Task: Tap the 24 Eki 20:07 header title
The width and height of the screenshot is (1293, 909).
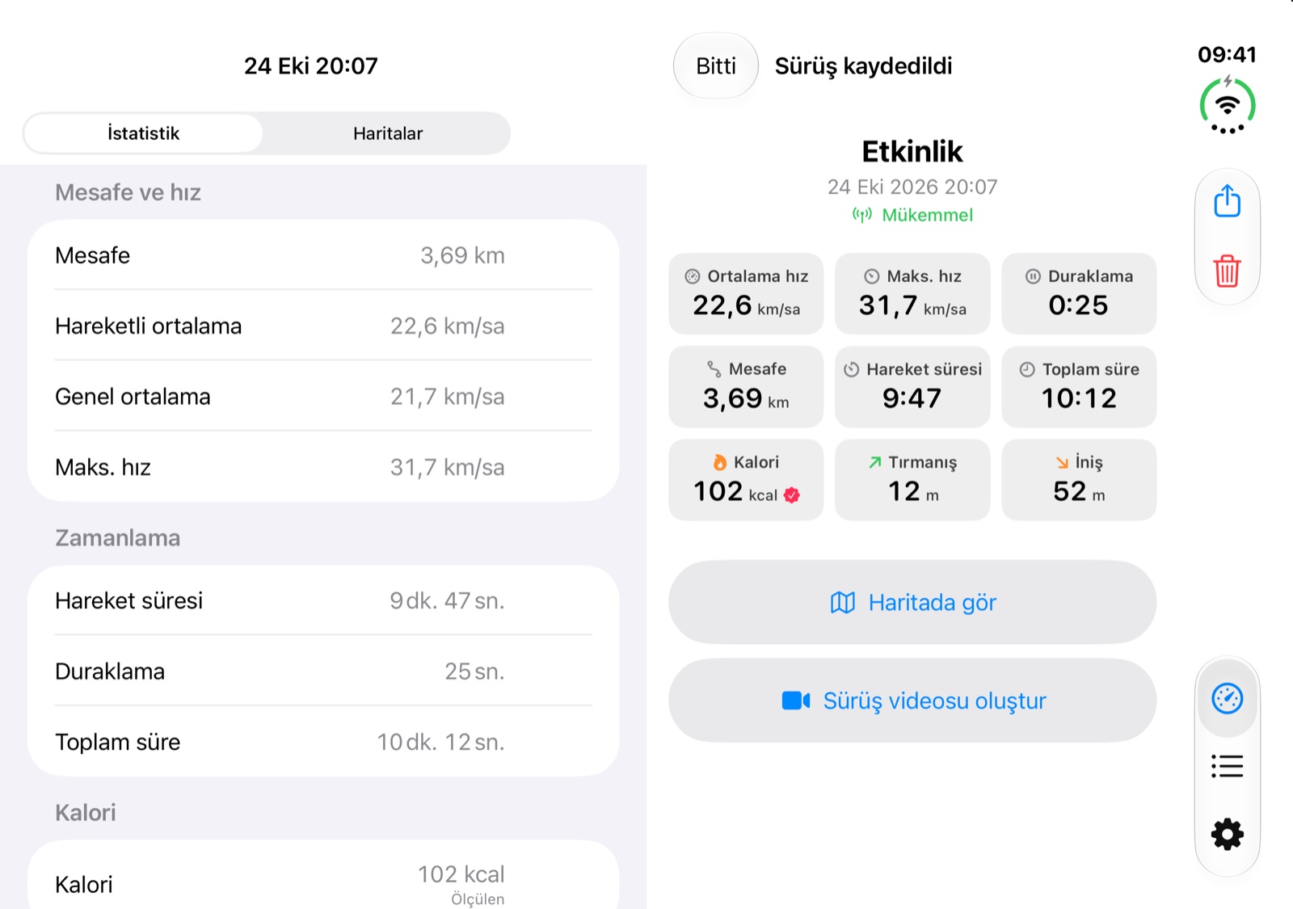Action: [x=311, y=65]
